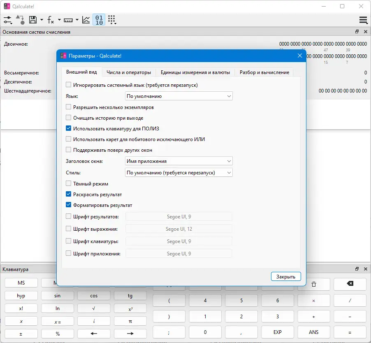Close the number bases panel
371x343 pixels.
click(x=366, y=32)
